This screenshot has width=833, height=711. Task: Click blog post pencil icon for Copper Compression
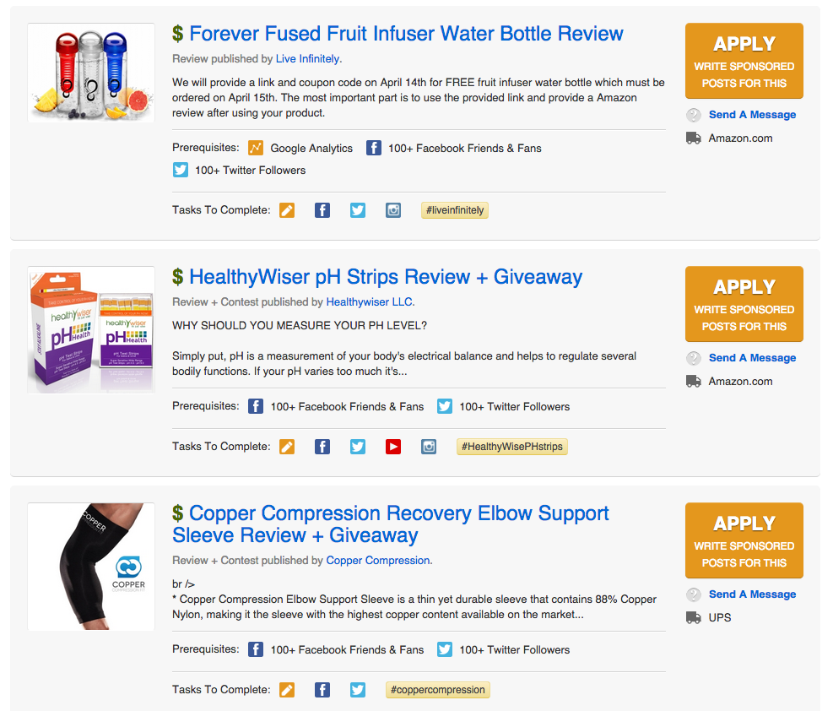click(287, 690)
